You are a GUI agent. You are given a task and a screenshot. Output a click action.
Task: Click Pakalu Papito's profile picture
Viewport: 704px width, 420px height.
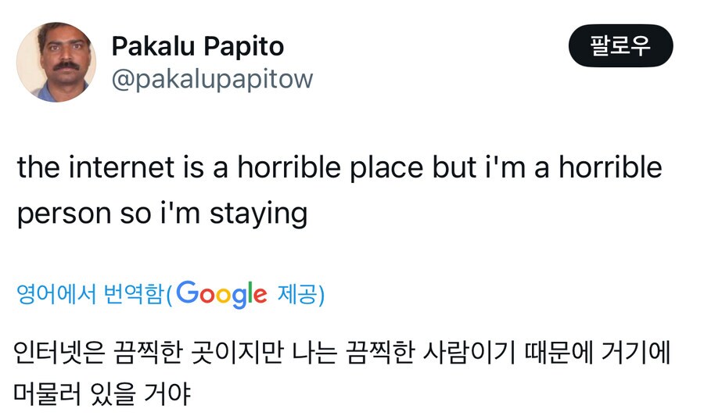56,63
